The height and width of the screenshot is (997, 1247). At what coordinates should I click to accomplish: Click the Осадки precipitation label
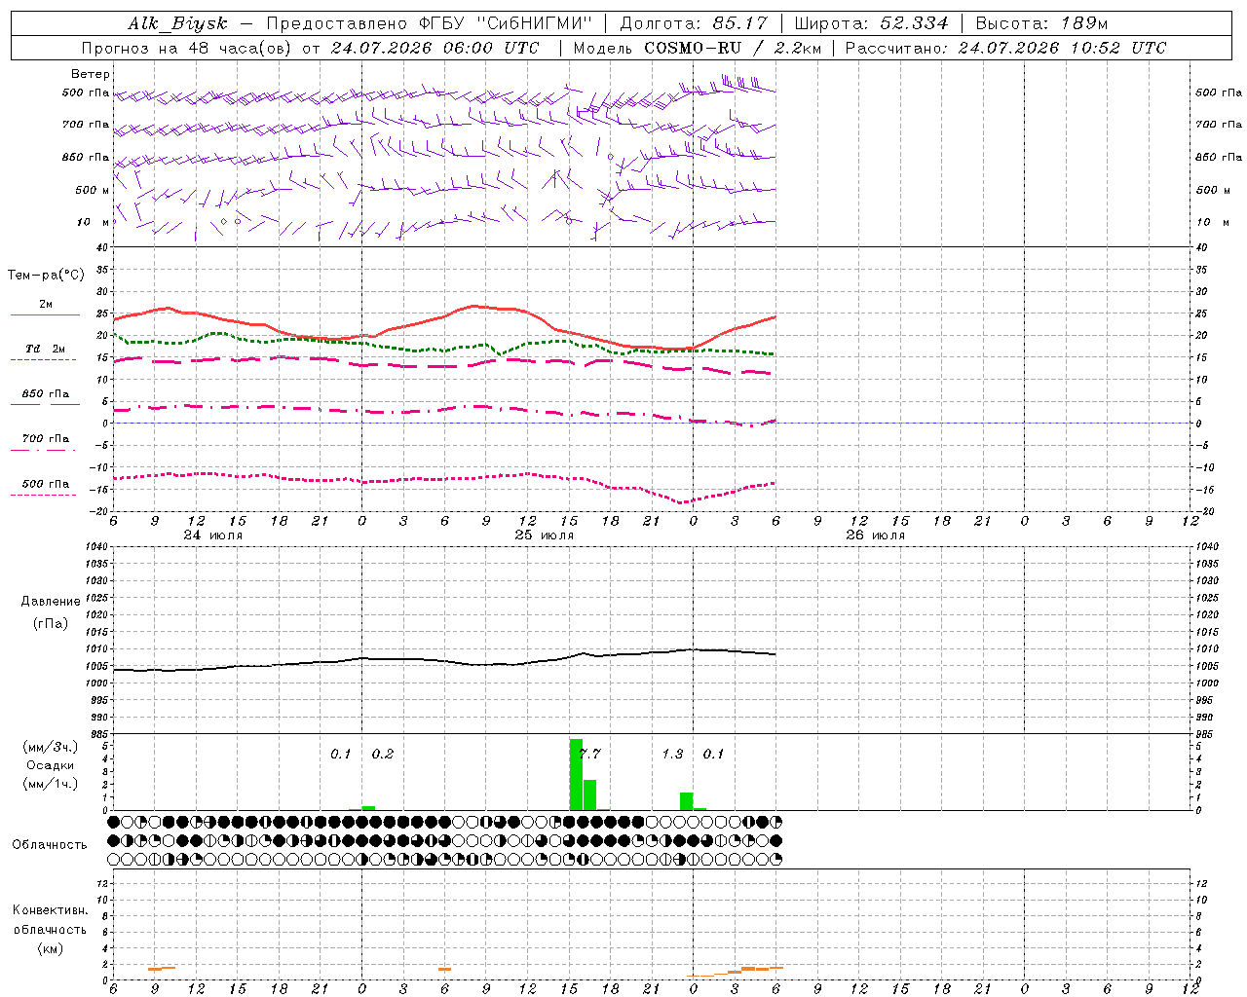click(51, 765)
